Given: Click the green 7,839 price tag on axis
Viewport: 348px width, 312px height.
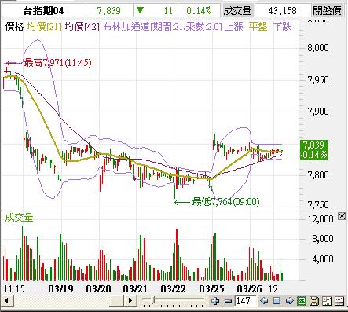Looking at the screenshot, I should click(313, 150).
